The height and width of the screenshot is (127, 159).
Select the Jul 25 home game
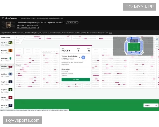7,75
